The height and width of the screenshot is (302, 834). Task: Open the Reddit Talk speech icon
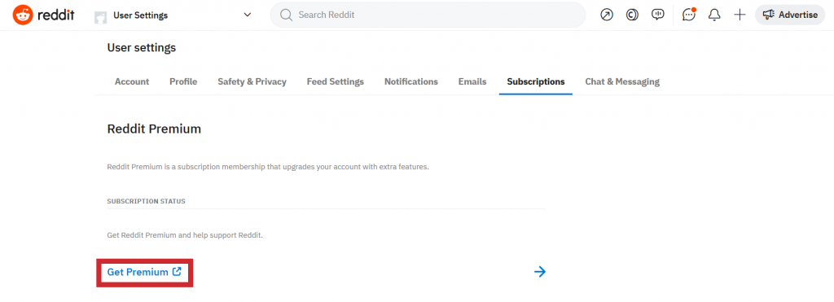(x=658, y=15)
